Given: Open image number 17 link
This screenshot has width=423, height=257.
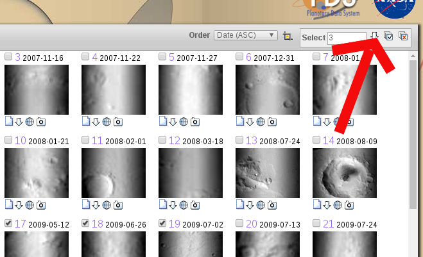Looking at the screenshot, I should [21, 224].
